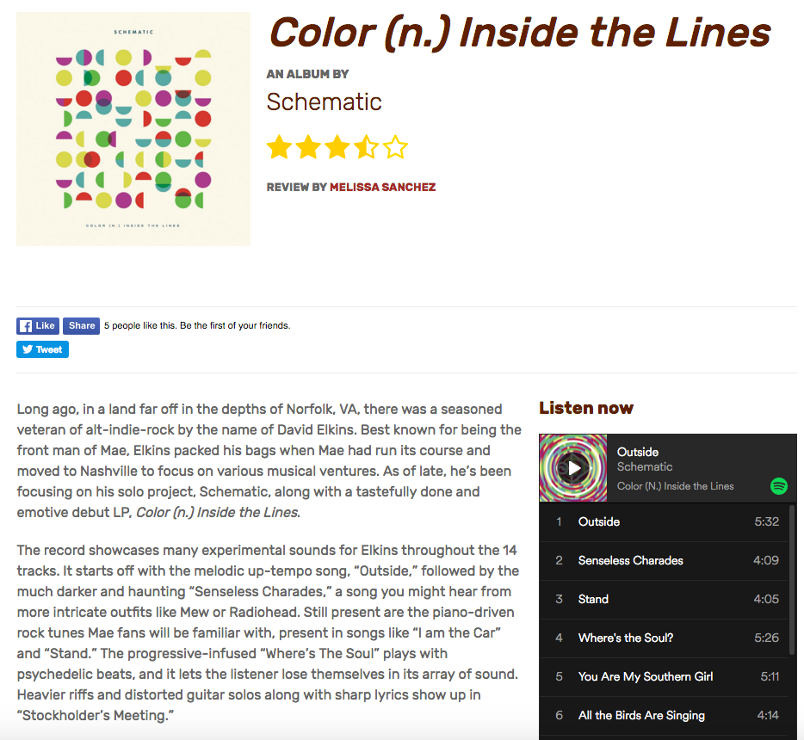Play You Are My Southern Girl
Image resolution: width=804 pixels, height=740 pixels.
click(664, 676)
